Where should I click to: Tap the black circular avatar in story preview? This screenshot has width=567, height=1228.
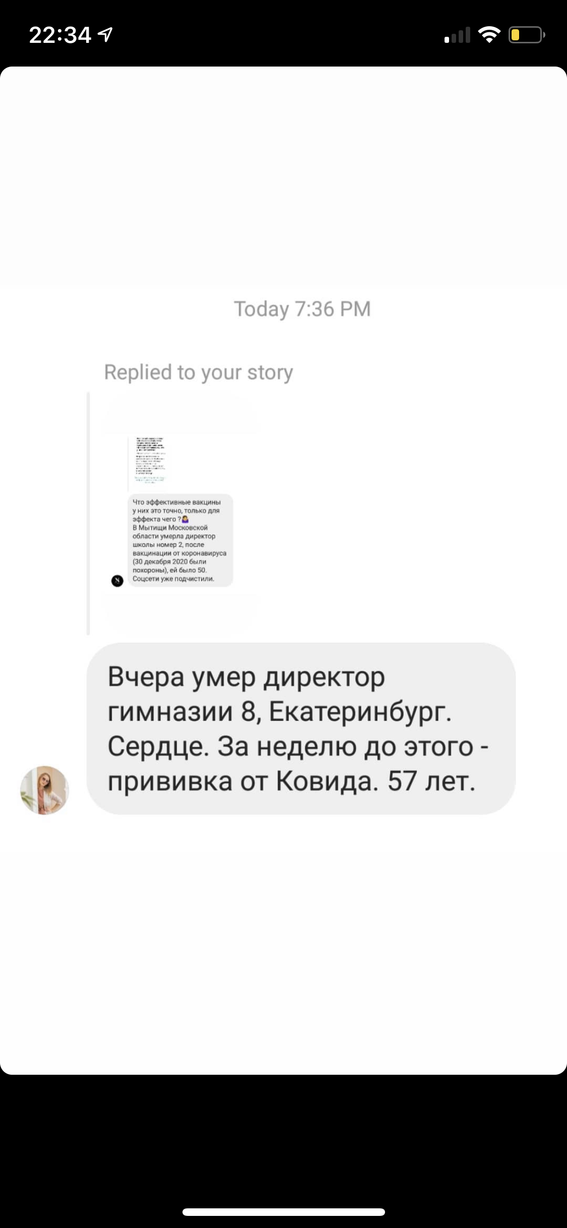(117, 581)
